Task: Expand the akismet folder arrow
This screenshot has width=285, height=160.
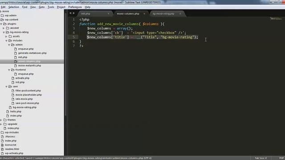Action: point(4,28)
